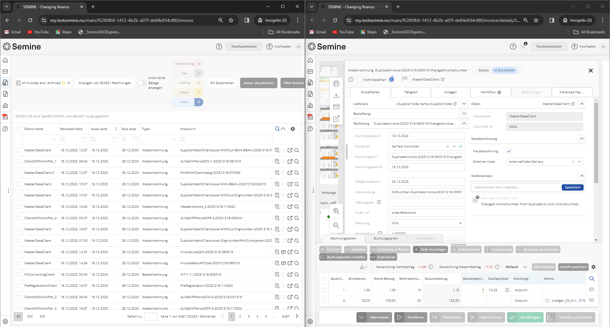Toggle the Archivierte Belege anzeigen switch
Image resolution: width=610 pixels, height=327 pixels.
(142, 83)
